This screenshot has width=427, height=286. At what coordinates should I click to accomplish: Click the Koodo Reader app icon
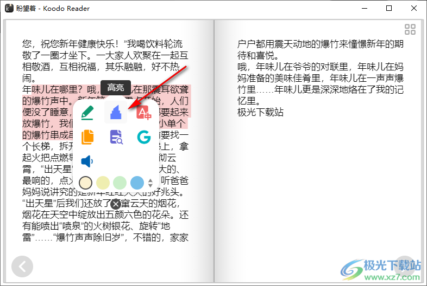(x=9, y=8)
